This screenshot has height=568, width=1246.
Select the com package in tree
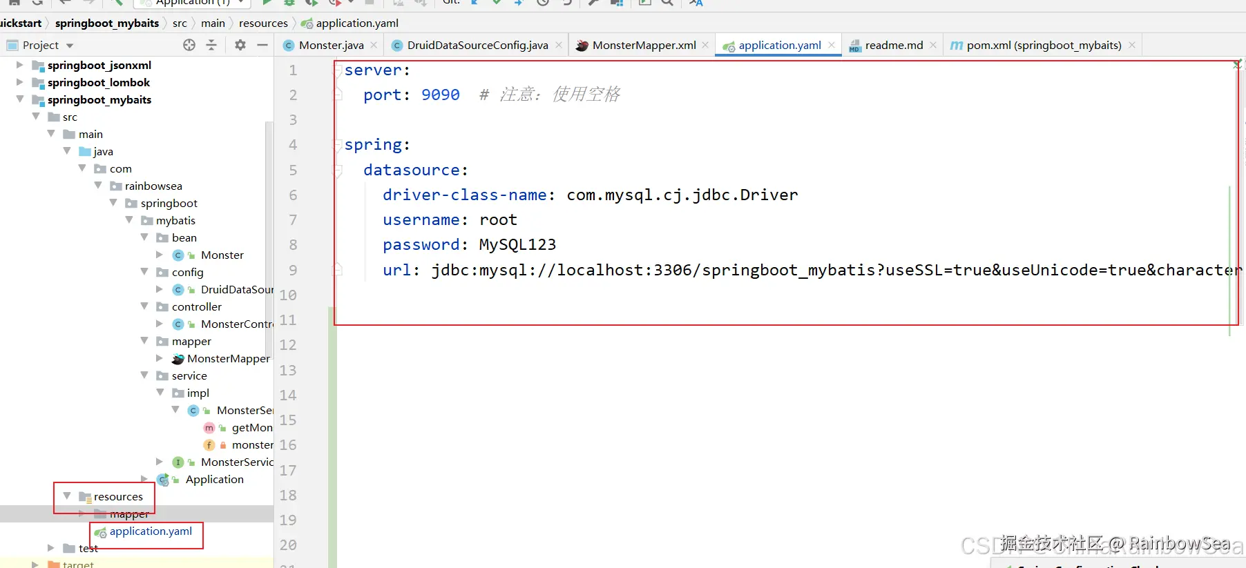(x=120, y=168)
